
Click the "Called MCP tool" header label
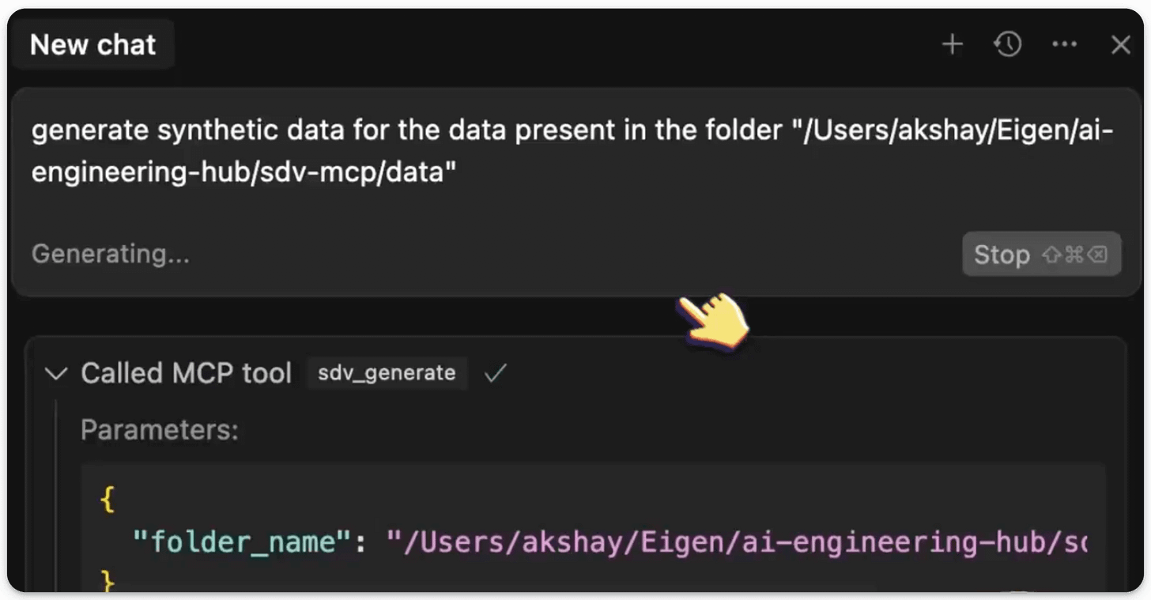[x=186, y=373]
